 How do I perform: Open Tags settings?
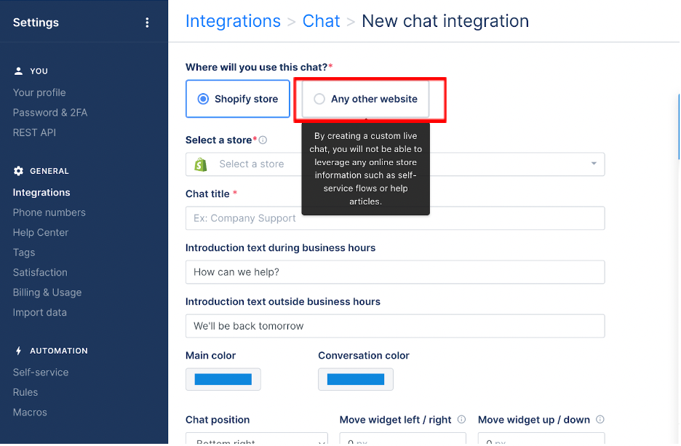point(24,252)
